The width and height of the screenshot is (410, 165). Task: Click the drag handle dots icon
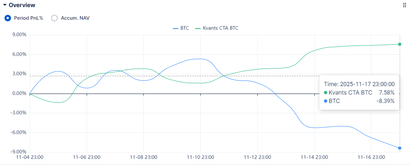click(x=404, y=5)
